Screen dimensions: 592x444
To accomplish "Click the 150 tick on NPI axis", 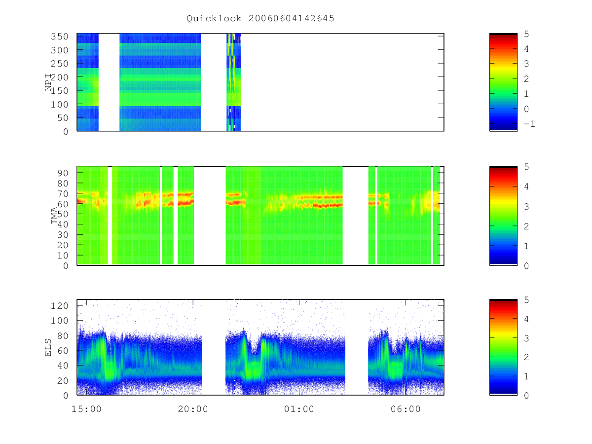I will point(61,91).
